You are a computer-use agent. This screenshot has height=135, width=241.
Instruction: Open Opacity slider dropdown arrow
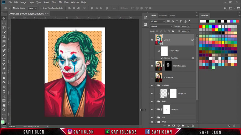click(x=189, y=26)
